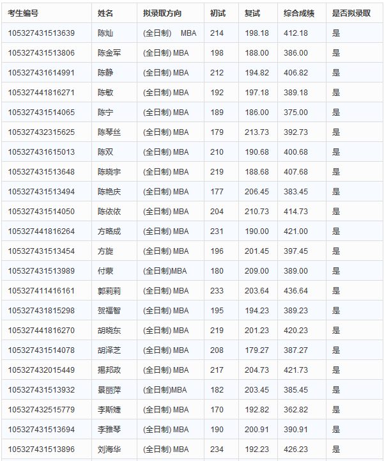The image size is (384, 461).
Task: Click the 姓名 column header
Action: coord(105,13)
